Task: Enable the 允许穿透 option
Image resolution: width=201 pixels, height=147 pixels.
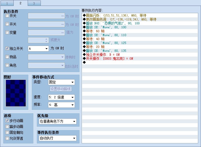Action: (7, 138)
